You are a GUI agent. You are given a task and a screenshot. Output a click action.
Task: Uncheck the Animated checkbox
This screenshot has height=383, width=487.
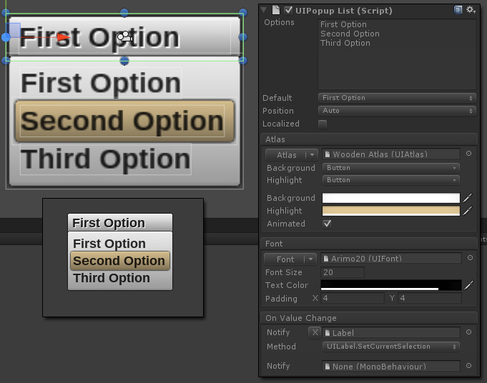tap(327, 224)
